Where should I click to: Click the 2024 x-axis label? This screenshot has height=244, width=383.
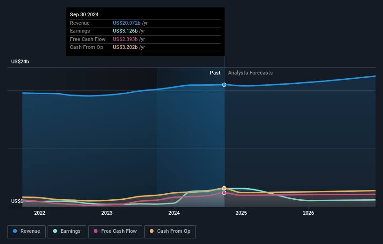(x=174, y=213)
